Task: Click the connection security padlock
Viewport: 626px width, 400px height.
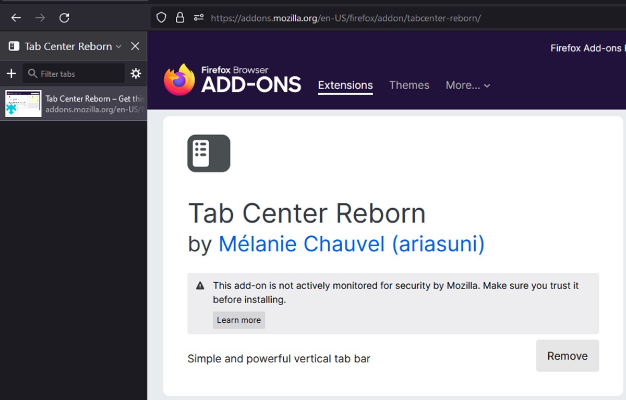Action: [179, 17]
